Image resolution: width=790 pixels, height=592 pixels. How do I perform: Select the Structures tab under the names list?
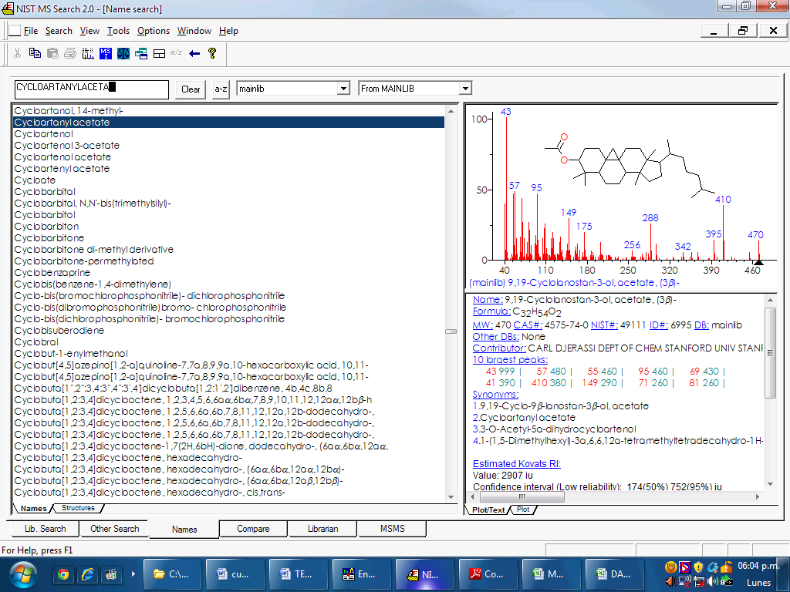[78, 508]
